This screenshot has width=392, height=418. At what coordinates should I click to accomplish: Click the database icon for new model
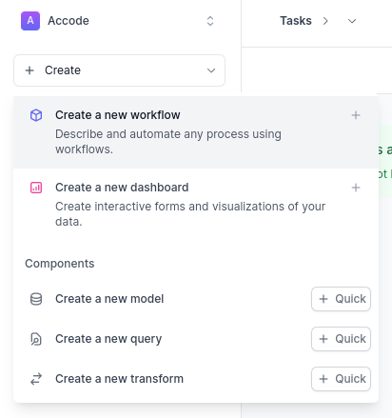36,299
